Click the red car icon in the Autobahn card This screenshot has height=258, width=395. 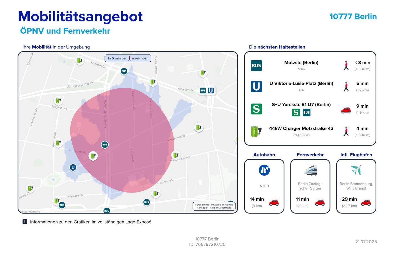(273, 202)
